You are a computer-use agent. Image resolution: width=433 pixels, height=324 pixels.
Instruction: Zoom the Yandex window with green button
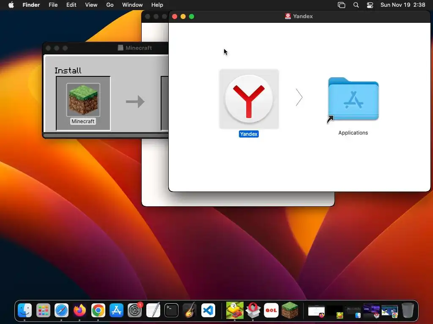tap(192, 16)
